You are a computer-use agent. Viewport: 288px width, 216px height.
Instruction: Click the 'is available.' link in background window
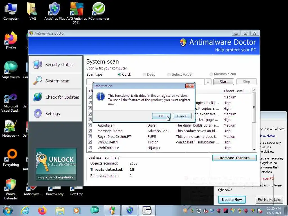pyautogui.click(x=268, y=136)
